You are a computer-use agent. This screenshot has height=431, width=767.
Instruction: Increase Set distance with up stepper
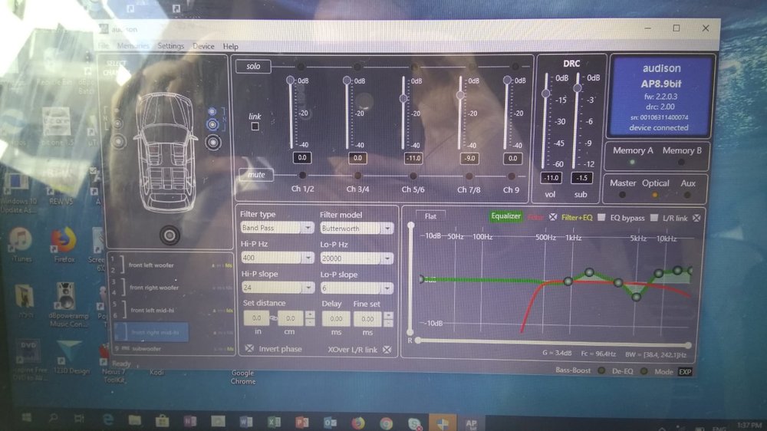click(x=310, y=314)
